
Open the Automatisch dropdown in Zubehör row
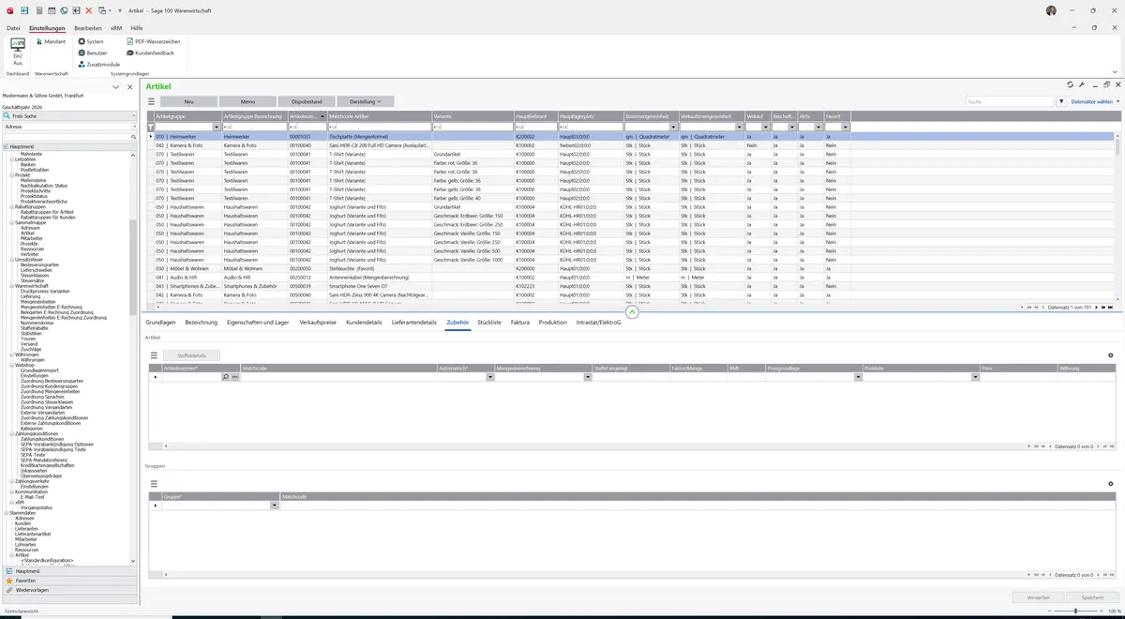point(490,377)
